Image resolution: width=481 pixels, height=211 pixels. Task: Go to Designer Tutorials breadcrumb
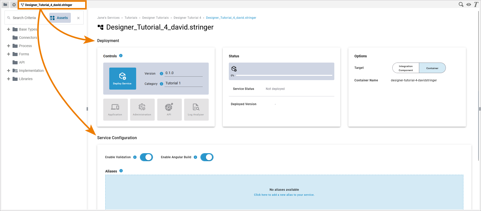pos(155,18)
